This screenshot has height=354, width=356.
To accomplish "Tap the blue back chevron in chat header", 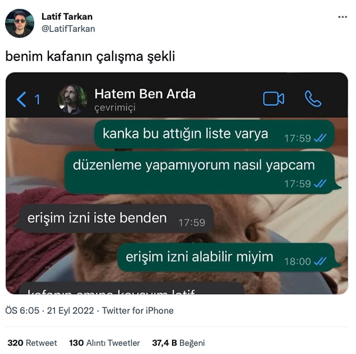I will click(21, 99).
